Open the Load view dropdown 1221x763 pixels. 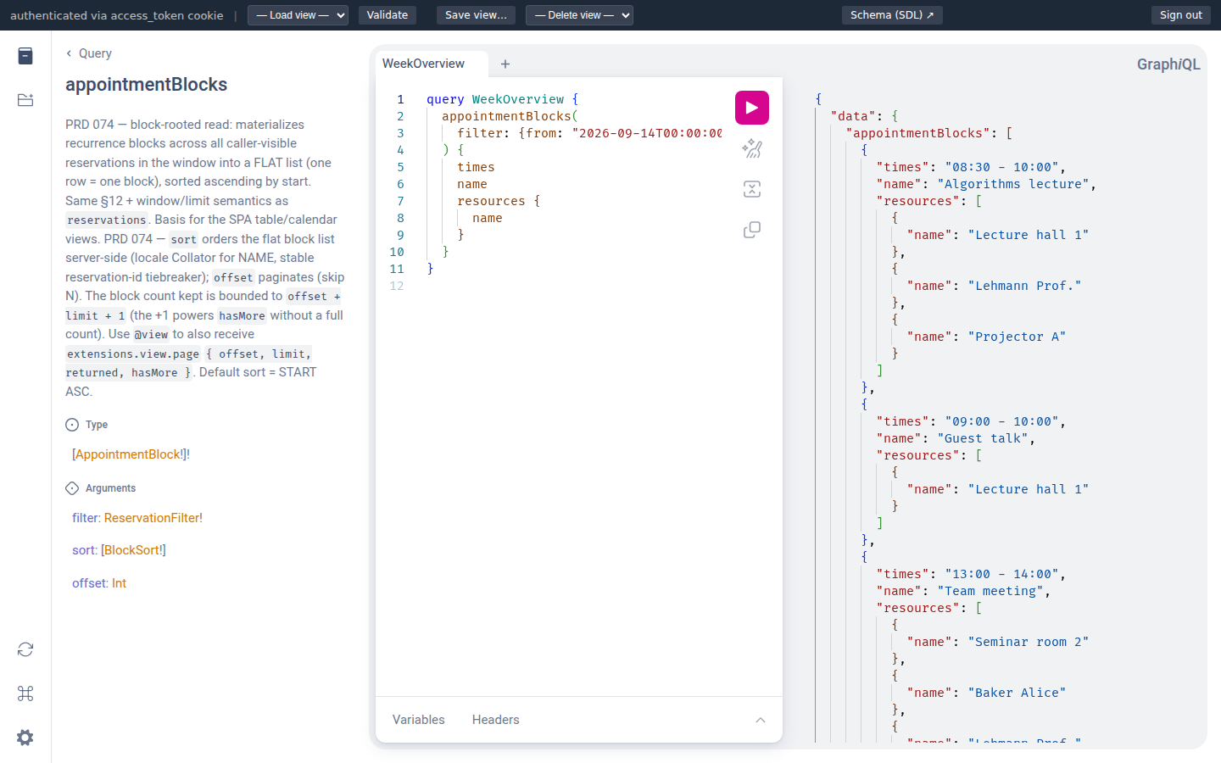coord(298,15)
